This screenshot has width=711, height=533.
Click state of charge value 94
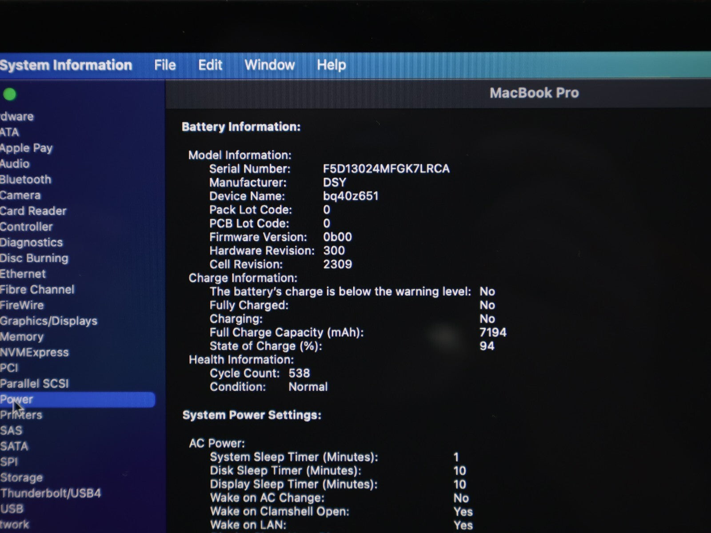[x=487, y=346]
